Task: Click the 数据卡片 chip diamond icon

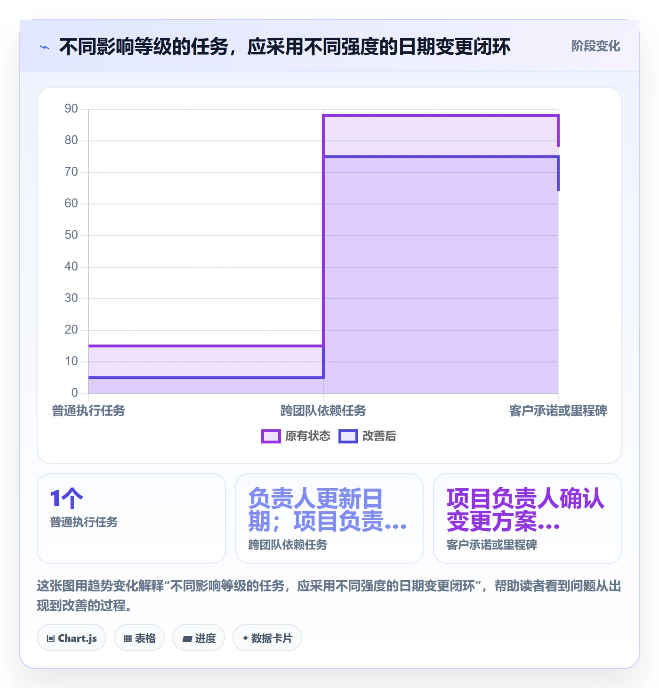Action: point(245,638)
